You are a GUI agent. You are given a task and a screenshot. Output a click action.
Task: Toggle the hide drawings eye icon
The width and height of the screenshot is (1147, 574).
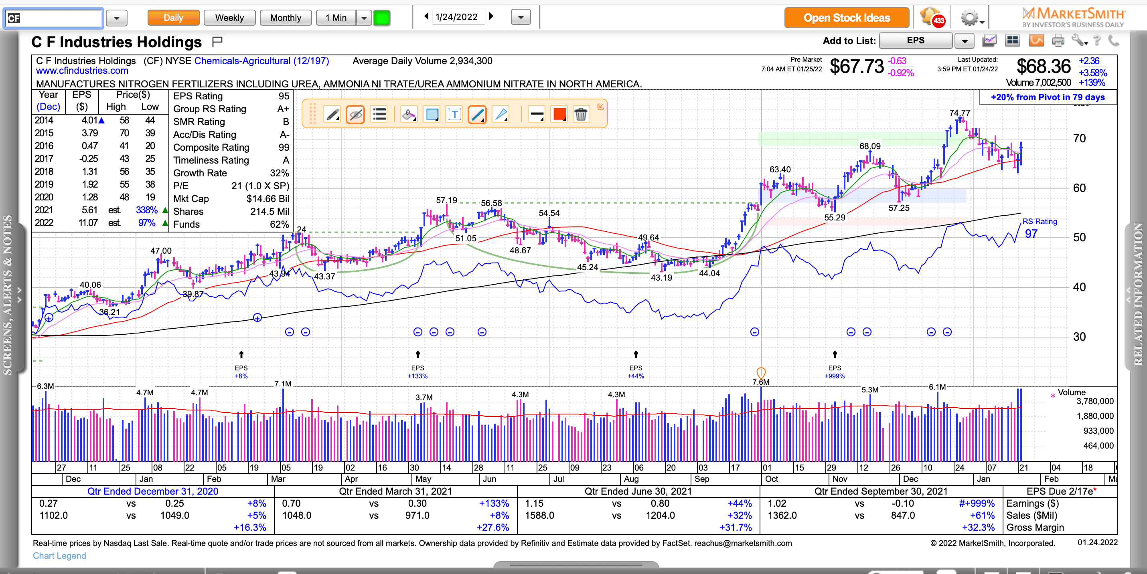pyautogui.click(x=355, y=115)
